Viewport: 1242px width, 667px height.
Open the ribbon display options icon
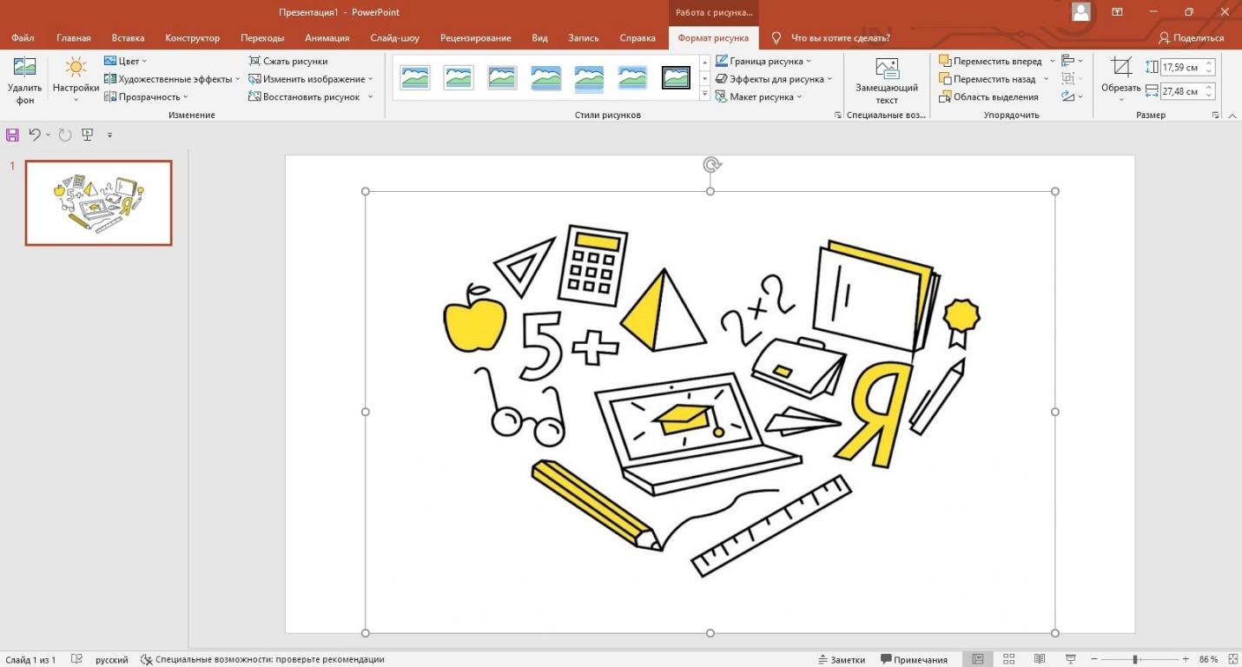coord(1118,12)
